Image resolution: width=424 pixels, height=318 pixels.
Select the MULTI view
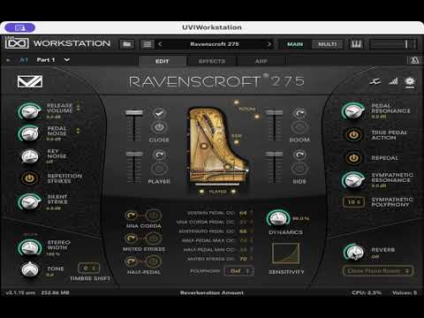coord(327,44)
